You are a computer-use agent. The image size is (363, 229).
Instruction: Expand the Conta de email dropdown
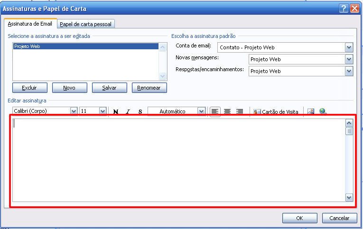(349, 48)
